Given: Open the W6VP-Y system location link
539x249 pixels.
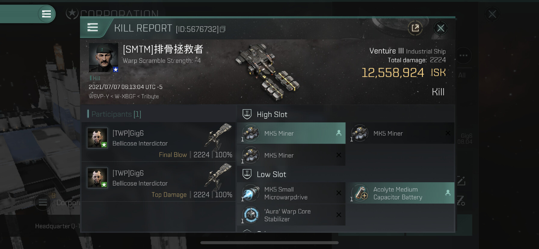Looking at the screenshot, I should (x=99, y=97).
